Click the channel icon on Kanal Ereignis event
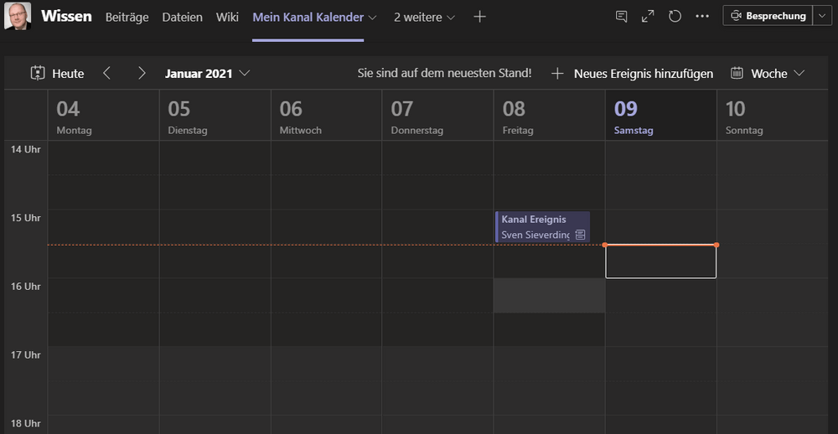838x434 pixels. point(581,235)
